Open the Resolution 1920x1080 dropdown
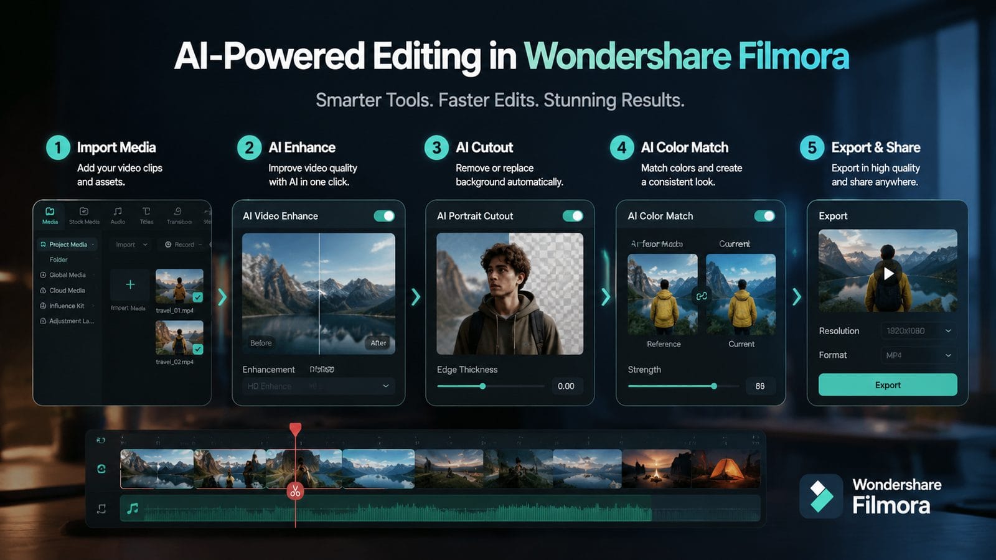This screenshot has height=560, width=996. click(x=918, y=331)
